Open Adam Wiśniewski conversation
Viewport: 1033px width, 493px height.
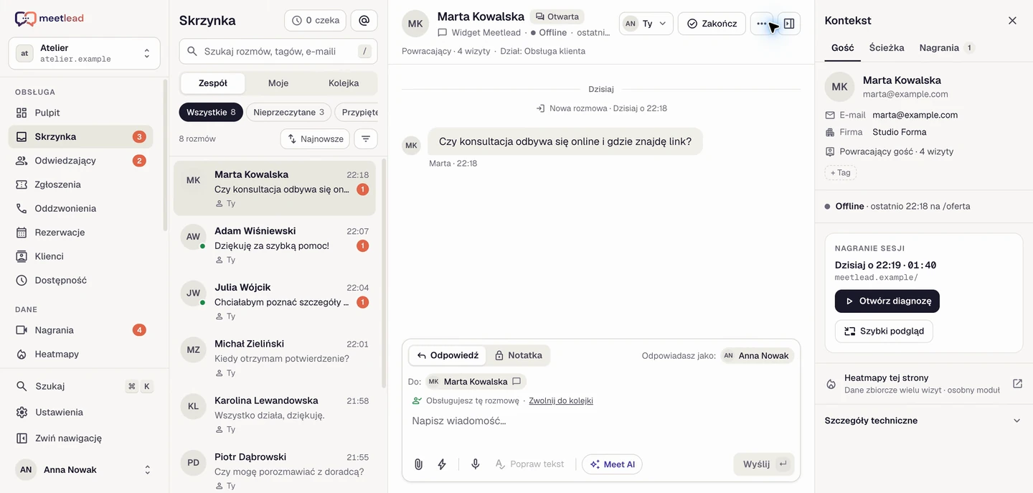pos(275,245)
